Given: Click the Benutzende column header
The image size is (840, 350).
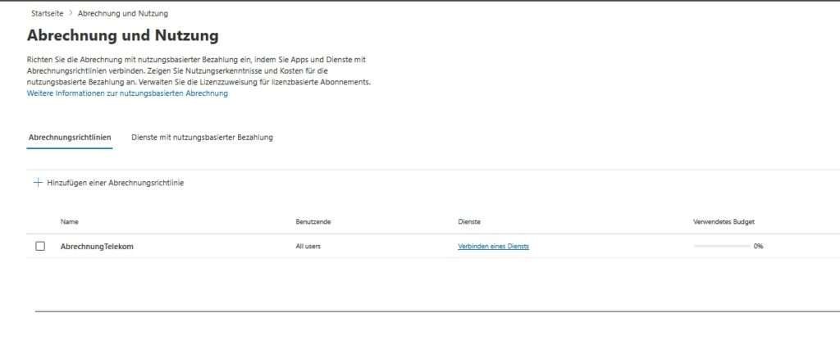Looking at the screenshot, I should pos(313,221).
